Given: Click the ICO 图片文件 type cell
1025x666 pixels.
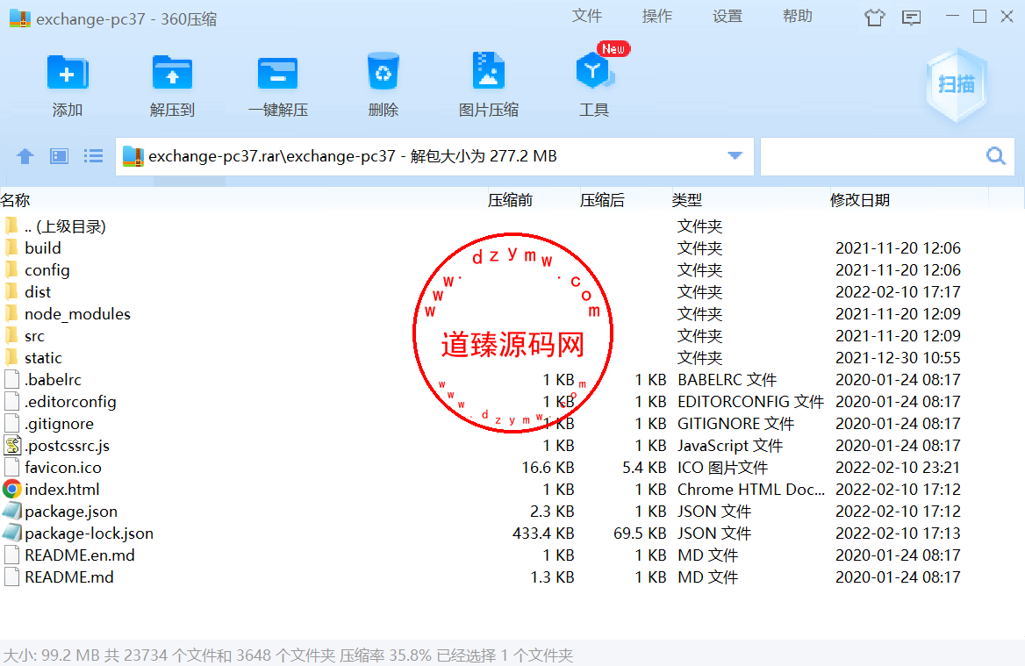Looking at the screenshot, I should pos(722,468).
